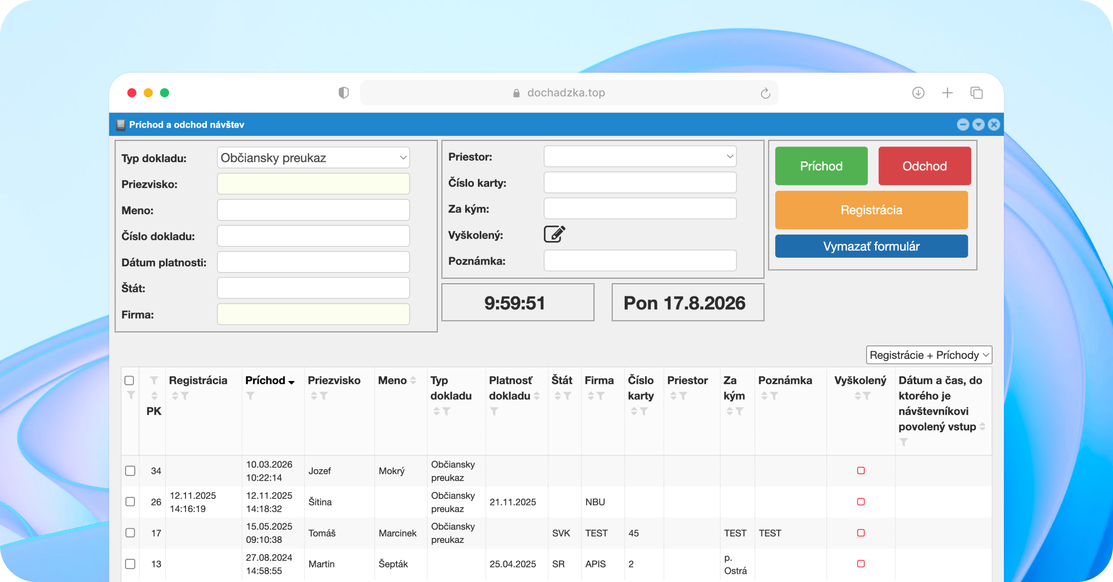The width and height of the screenshot is (1113, 582).
Task: Click the filter icon in Priestor column
Action: point(683,396)
